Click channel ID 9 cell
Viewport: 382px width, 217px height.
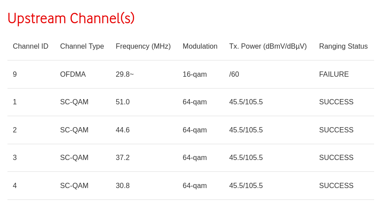point(15,74)
